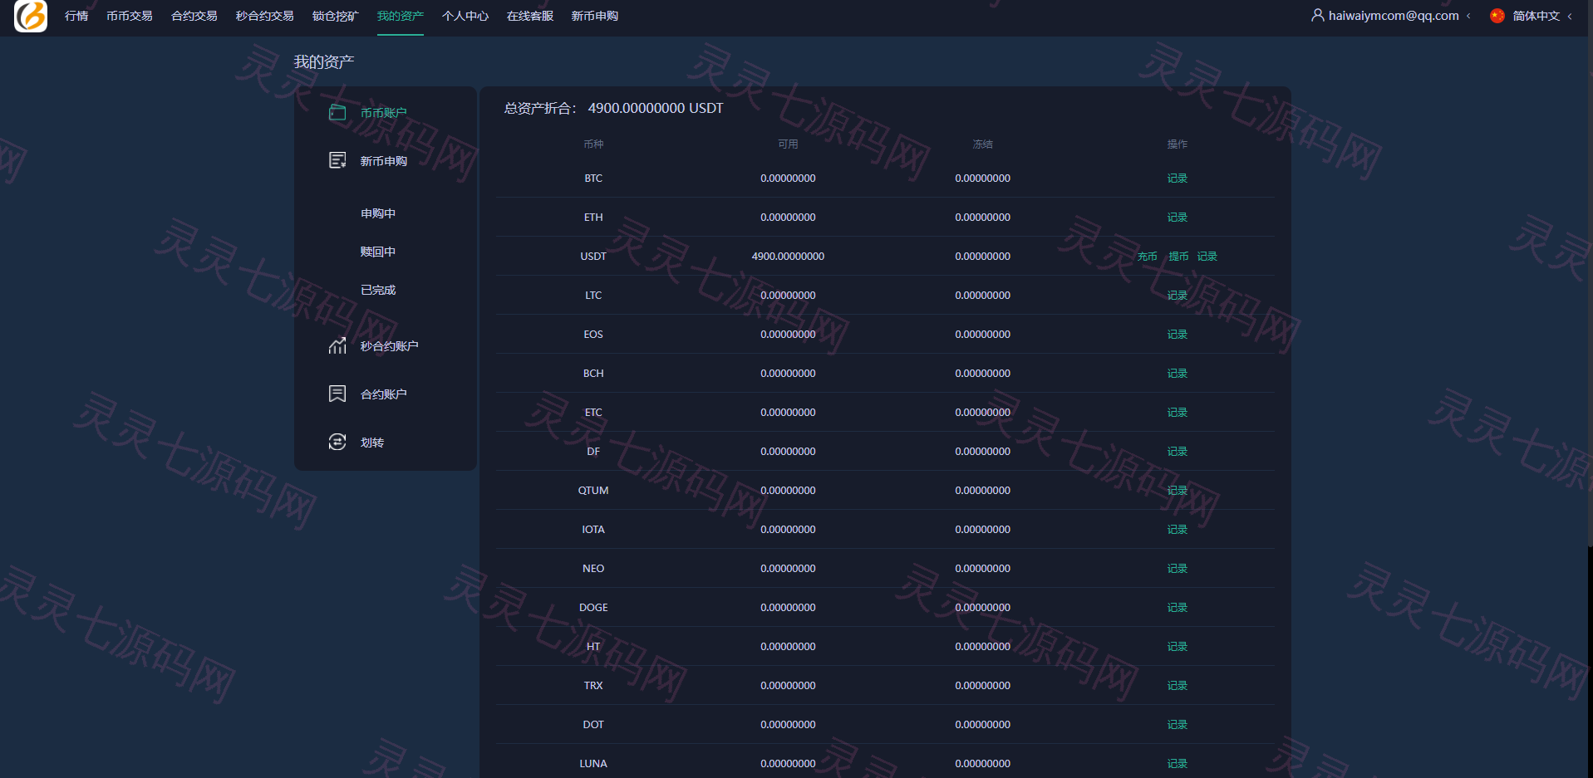The height and width of the screenshot is (778, 1593).
Task: Select 赎回中 in the sidebar submenu
Action: (x=378, y=252)
